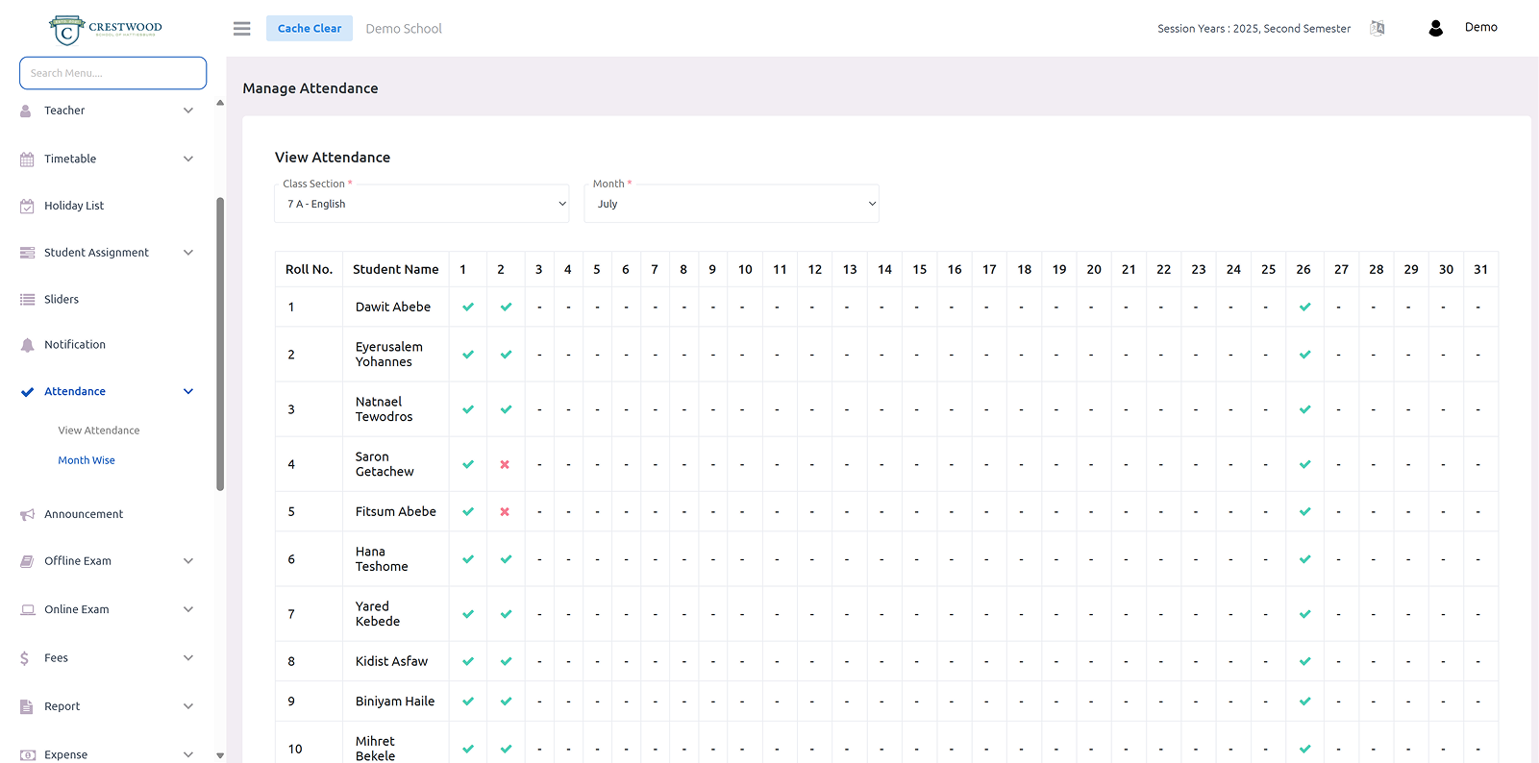Click the sidebar vertical scrollbar
This screenshot has width=1539, height=763.
tap(220, 344)
